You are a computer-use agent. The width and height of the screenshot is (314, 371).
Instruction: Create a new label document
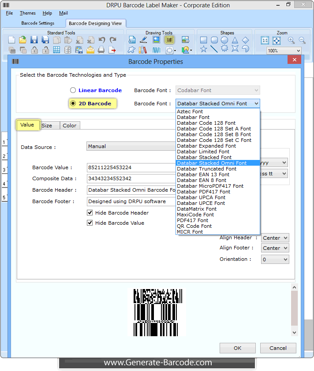coord(11,40)
